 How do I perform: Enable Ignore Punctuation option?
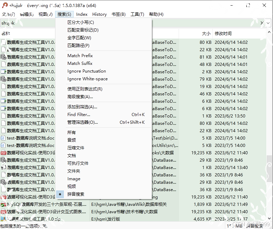tap(104, 71)
